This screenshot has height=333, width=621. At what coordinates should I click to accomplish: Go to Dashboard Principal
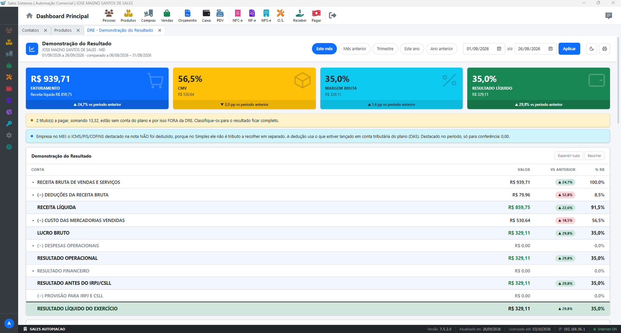pos(57,16)
